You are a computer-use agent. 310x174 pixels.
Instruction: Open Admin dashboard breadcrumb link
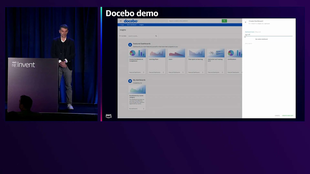pos(131,25)
